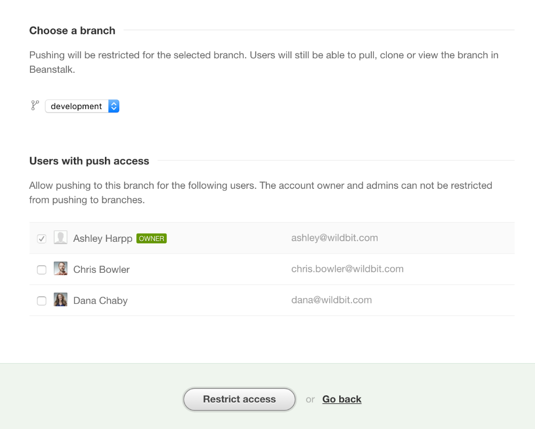Click the green OWNER badge
This screenshot has width=535, height=429.
(151, 239)
